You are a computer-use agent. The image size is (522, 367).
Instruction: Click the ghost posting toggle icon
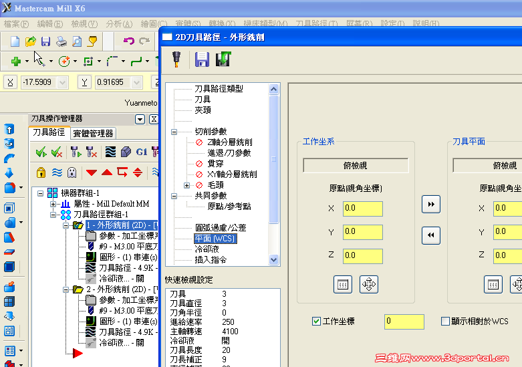tap(72, 172)
